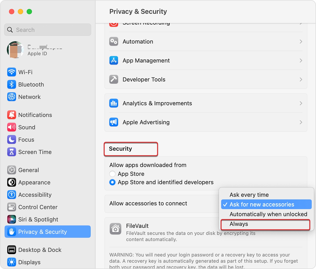
Task: Click the Analytics & Improvements chart icon
Action: click(x=113, y=103)
